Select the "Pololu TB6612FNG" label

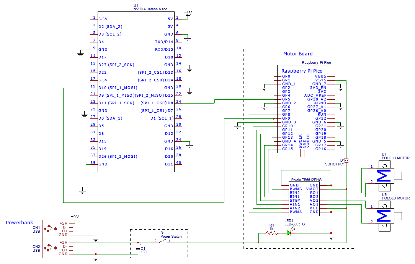tap(307, 180)
